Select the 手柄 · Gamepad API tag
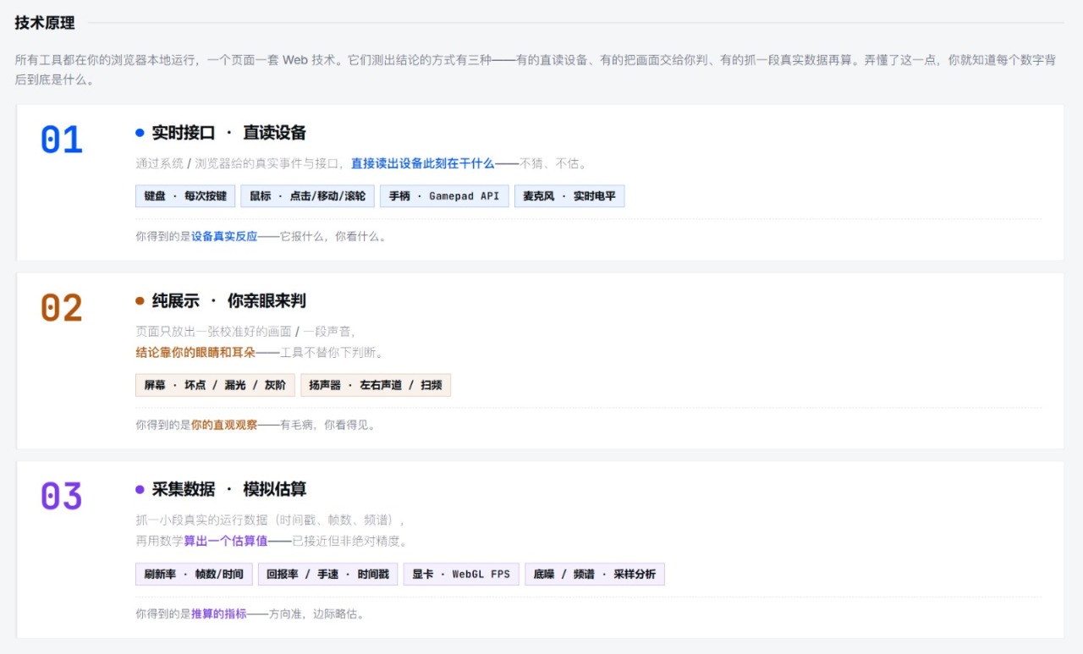 pyautogui.click(x=444, y=196)
